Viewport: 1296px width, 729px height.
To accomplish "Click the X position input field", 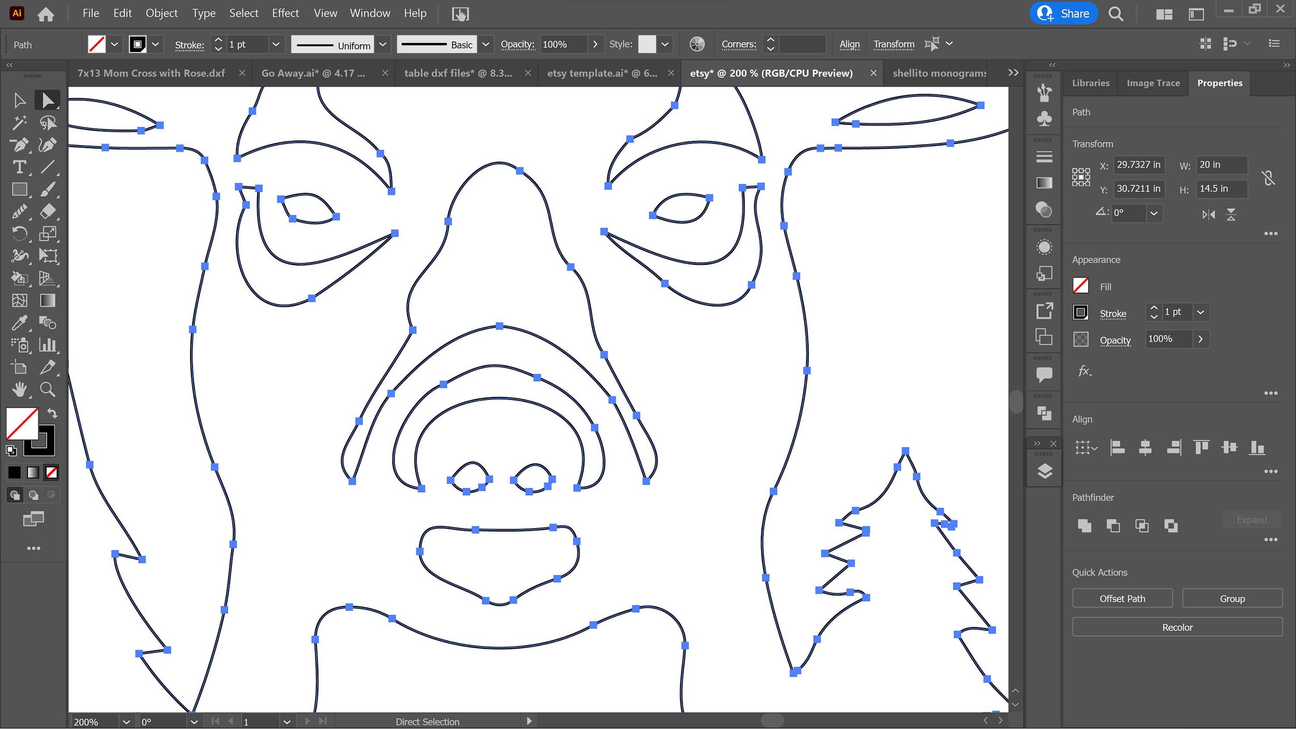I will pos(1138,165).
